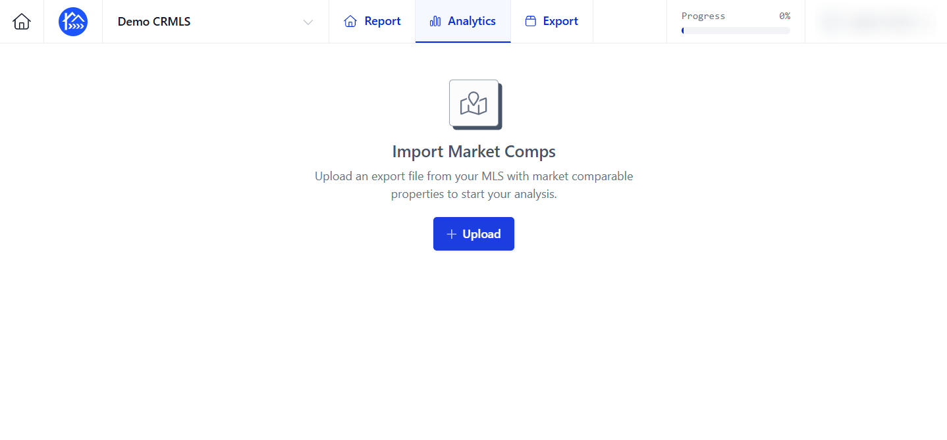Click the house icon on Report tab
This screenshot has height=440, width=947.
pos(350,22)
